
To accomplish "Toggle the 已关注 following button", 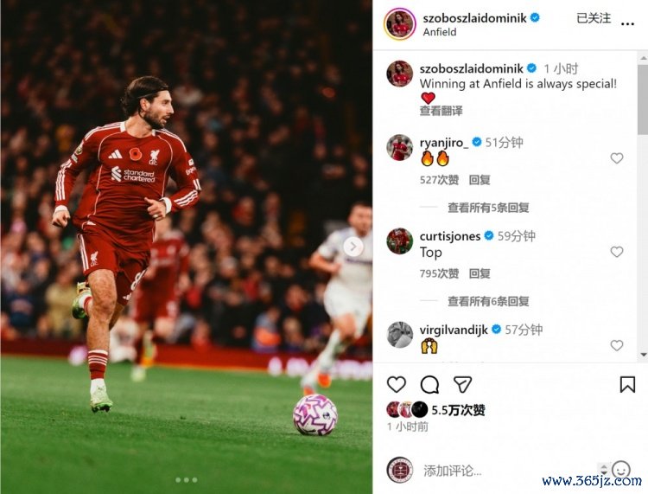I will point(594,18).
